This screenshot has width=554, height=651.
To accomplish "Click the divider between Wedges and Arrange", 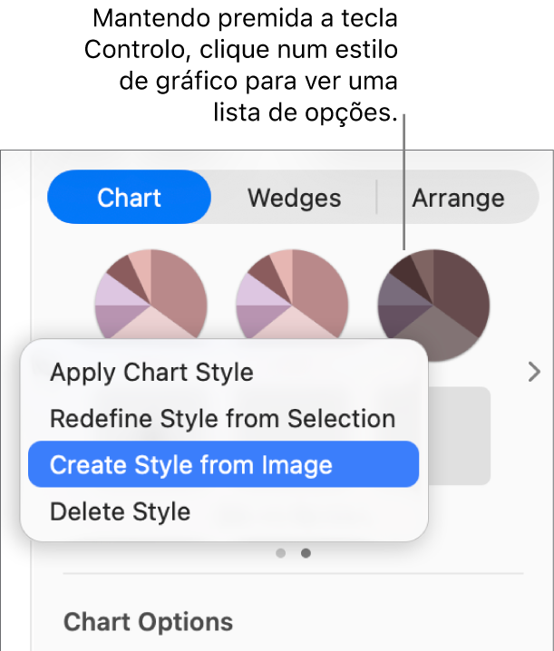I will (376, 197).
